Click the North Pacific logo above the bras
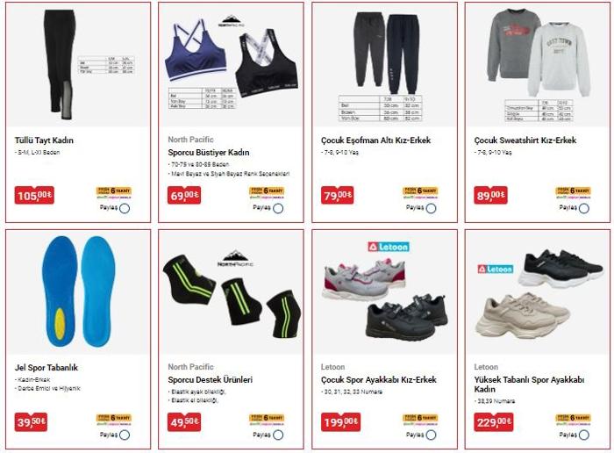The height and width of the screenshot is (453, 614). tap(232, 21)
